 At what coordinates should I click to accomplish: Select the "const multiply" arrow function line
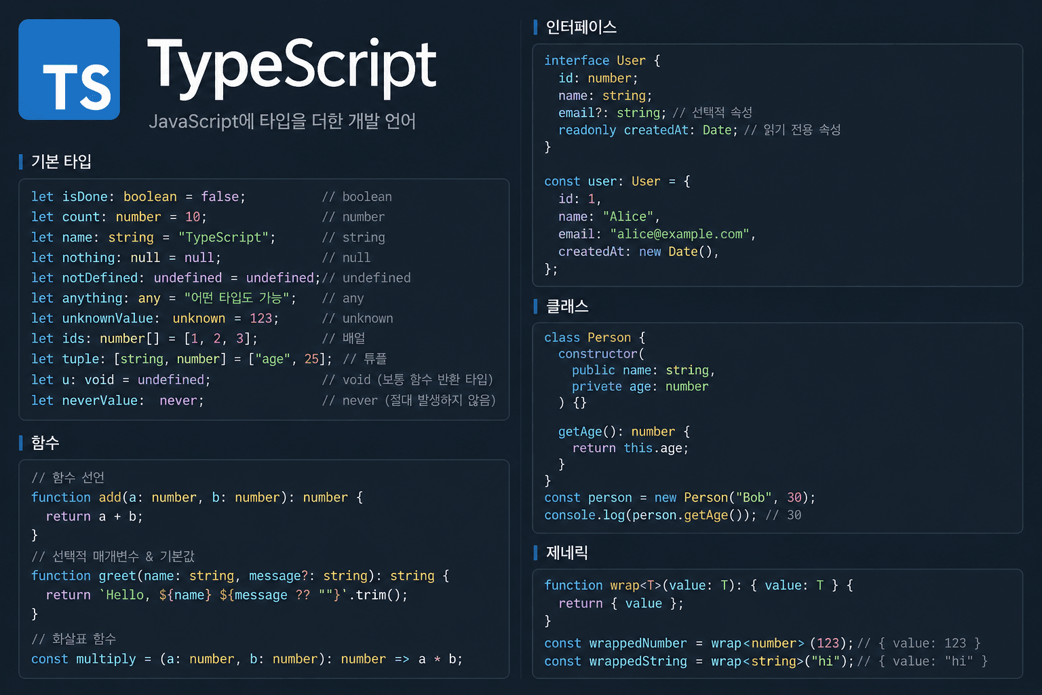click(247, 659)
